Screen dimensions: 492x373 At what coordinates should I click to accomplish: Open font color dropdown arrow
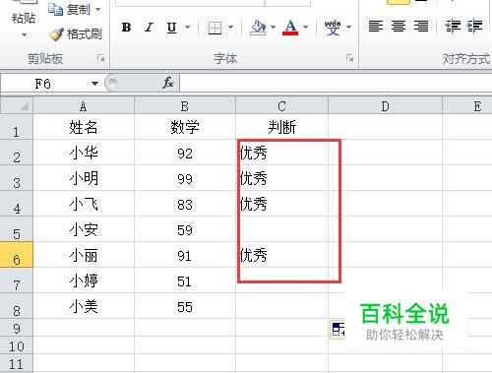(306, 28)
